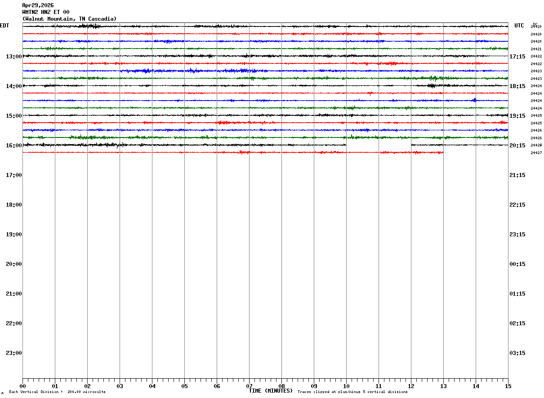The image size is (544, 398).
Task: Click the black seismic trace at 15:00
Action: tap(265, 115)
